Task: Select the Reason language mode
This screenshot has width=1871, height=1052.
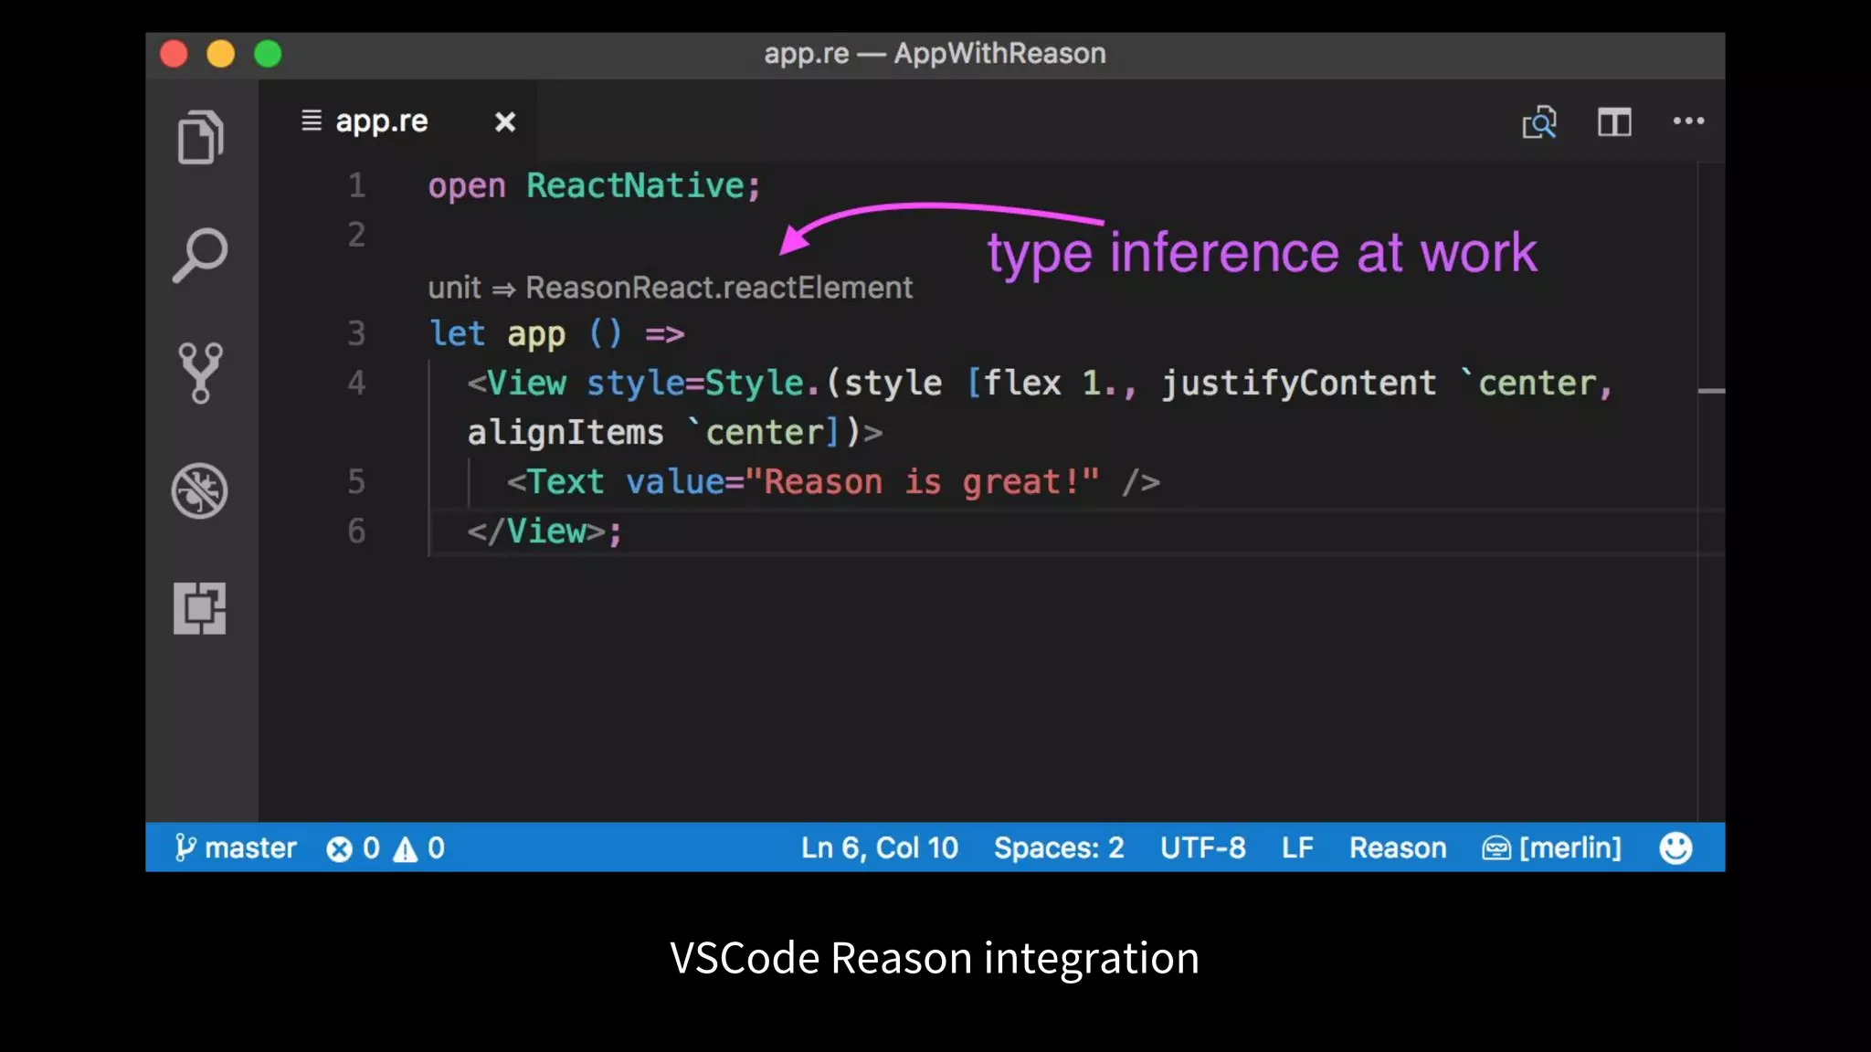Action: pos(1398,847)
